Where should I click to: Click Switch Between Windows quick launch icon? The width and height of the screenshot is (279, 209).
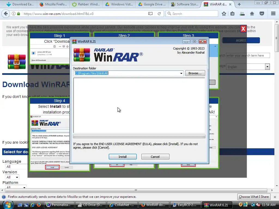pyautogui.click(x=26, y=205)
